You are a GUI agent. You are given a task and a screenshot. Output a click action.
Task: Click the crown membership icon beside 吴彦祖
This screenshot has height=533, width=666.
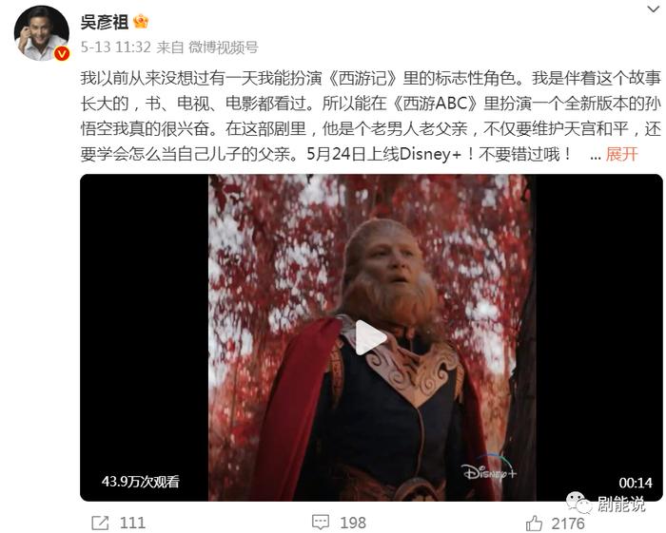(x=141, y=21)
